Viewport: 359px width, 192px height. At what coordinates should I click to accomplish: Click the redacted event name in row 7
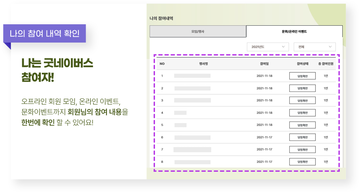tap(192, 150)
